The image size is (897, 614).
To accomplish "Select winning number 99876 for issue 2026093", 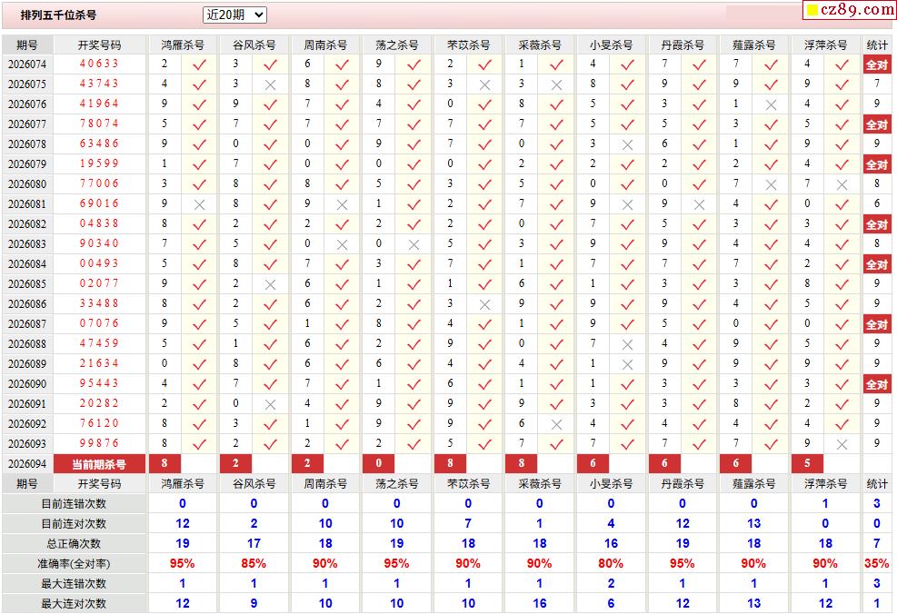I will [99, 444].
